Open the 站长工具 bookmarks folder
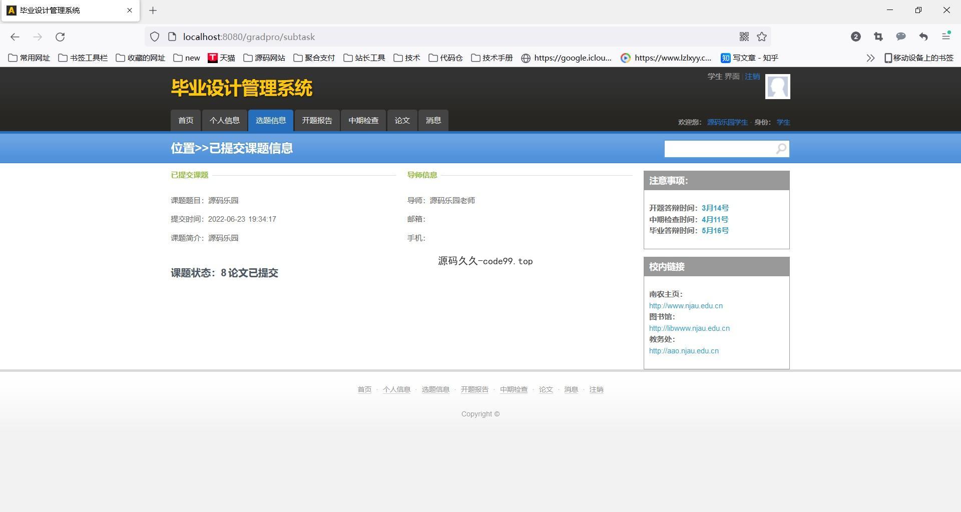The image size is (961, 512). pyautogui.click(x=364, y=58)
